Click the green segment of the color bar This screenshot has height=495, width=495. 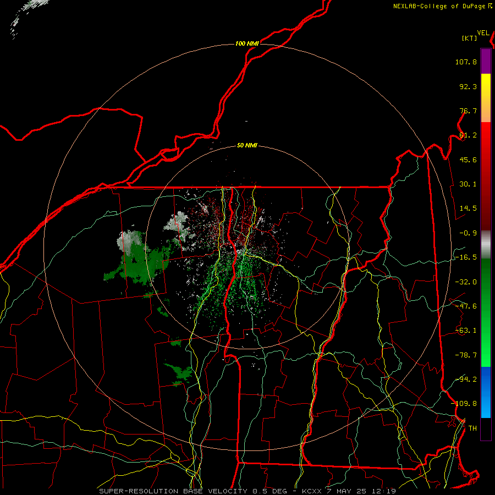coord(486,312)
